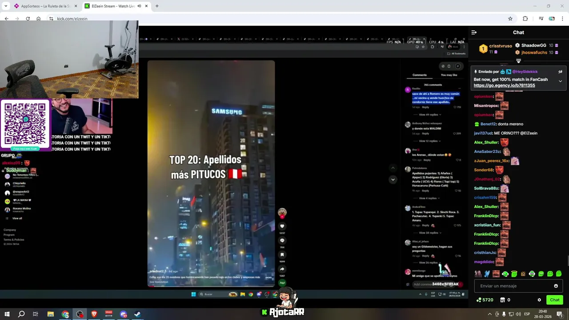Image resolution: width=569 pixels, height=320 pixels.
Task: Click @HeySidekick username in pinned message
Action: click(x=525, y=72)
